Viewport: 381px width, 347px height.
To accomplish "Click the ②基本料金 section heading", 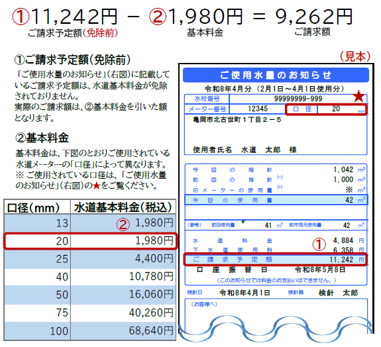I will 42,138.
